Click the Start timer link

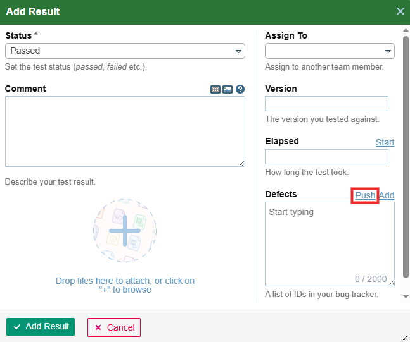385,142
